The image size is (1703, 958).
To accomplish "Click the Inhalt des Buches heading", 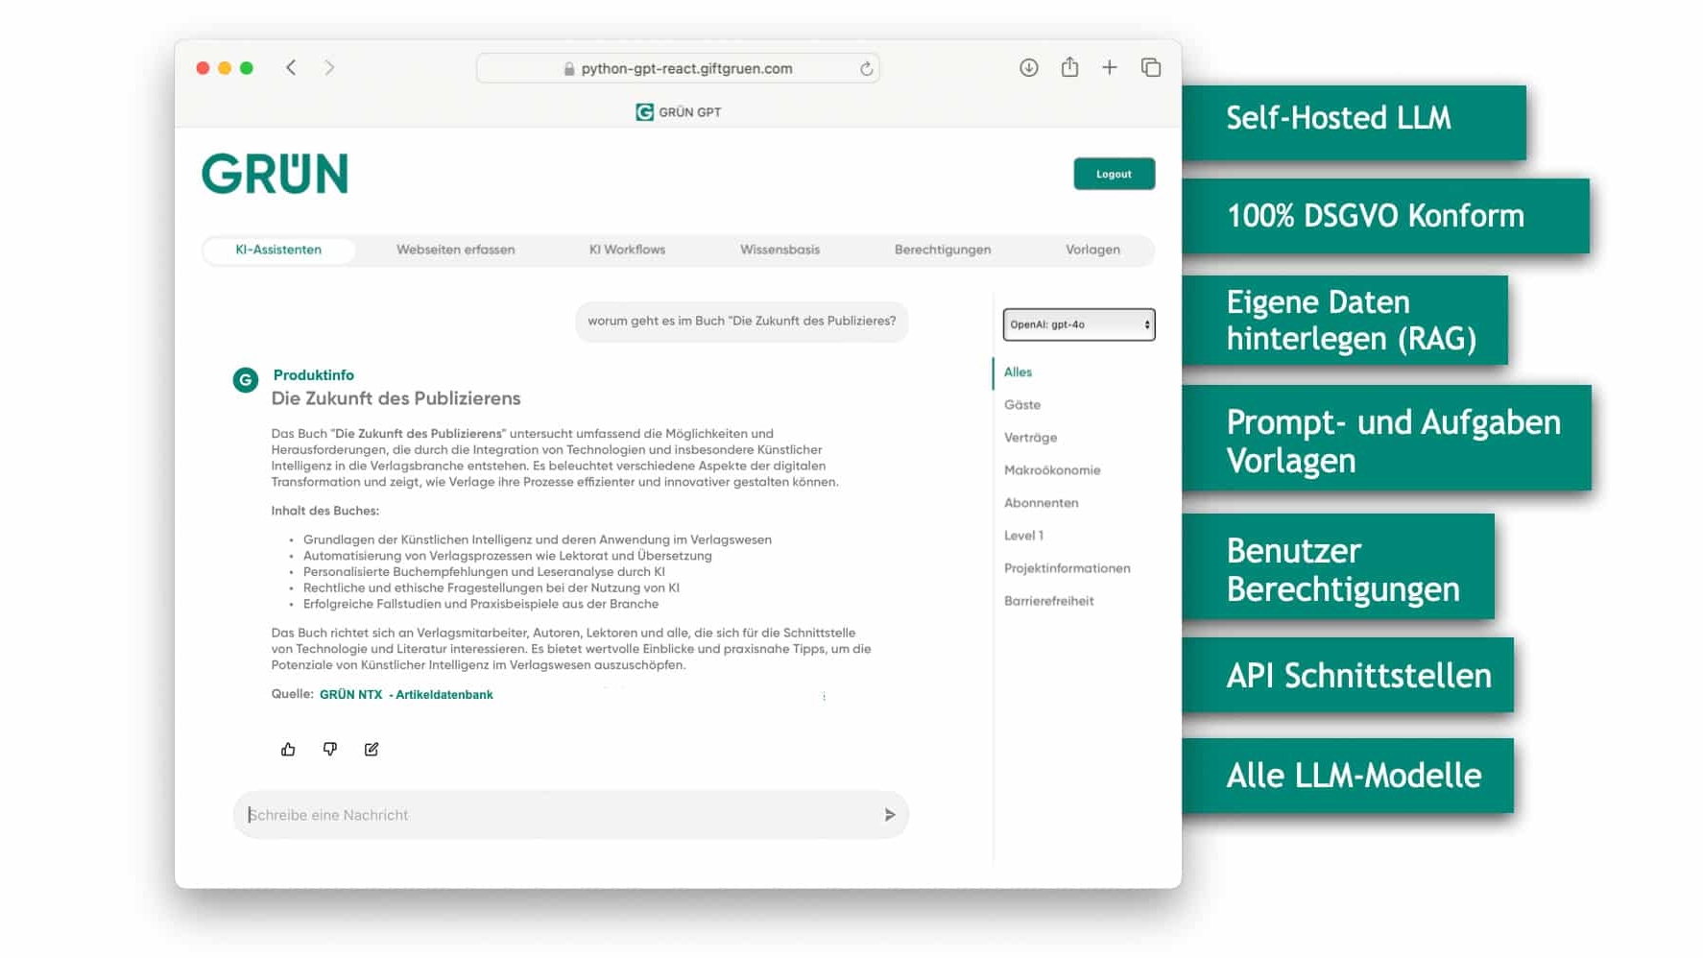I will 324,511.
